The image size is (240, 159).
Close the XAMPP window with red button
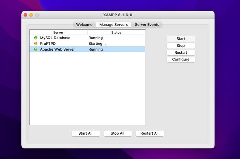coord(26,15)
